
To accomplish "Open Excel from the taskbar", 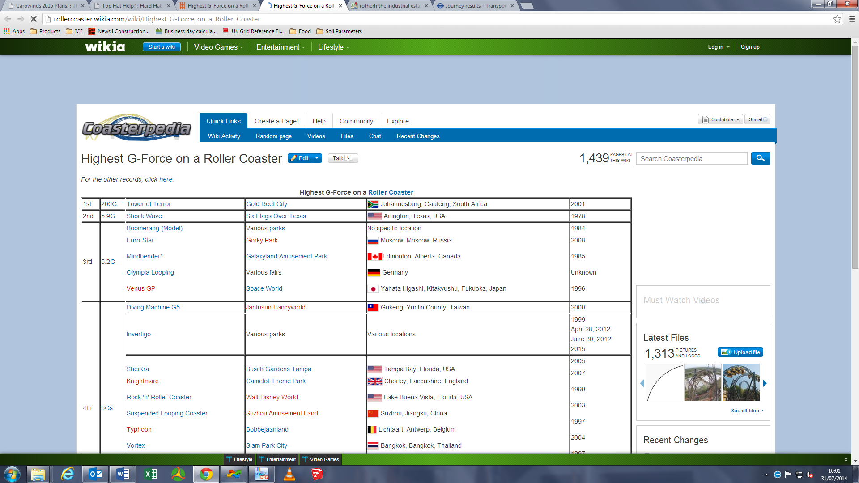I will tap(151, 474).
